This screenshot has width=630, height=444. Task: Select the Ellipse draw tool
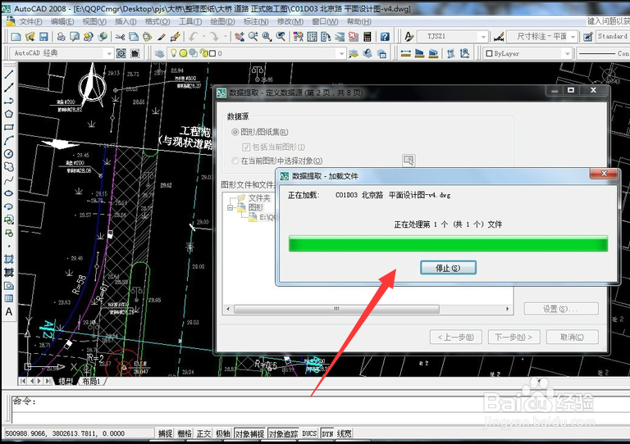pos(9,193)
